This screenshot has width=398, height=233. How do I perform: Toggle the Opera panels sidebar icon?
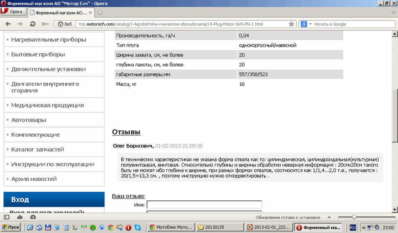7,217
